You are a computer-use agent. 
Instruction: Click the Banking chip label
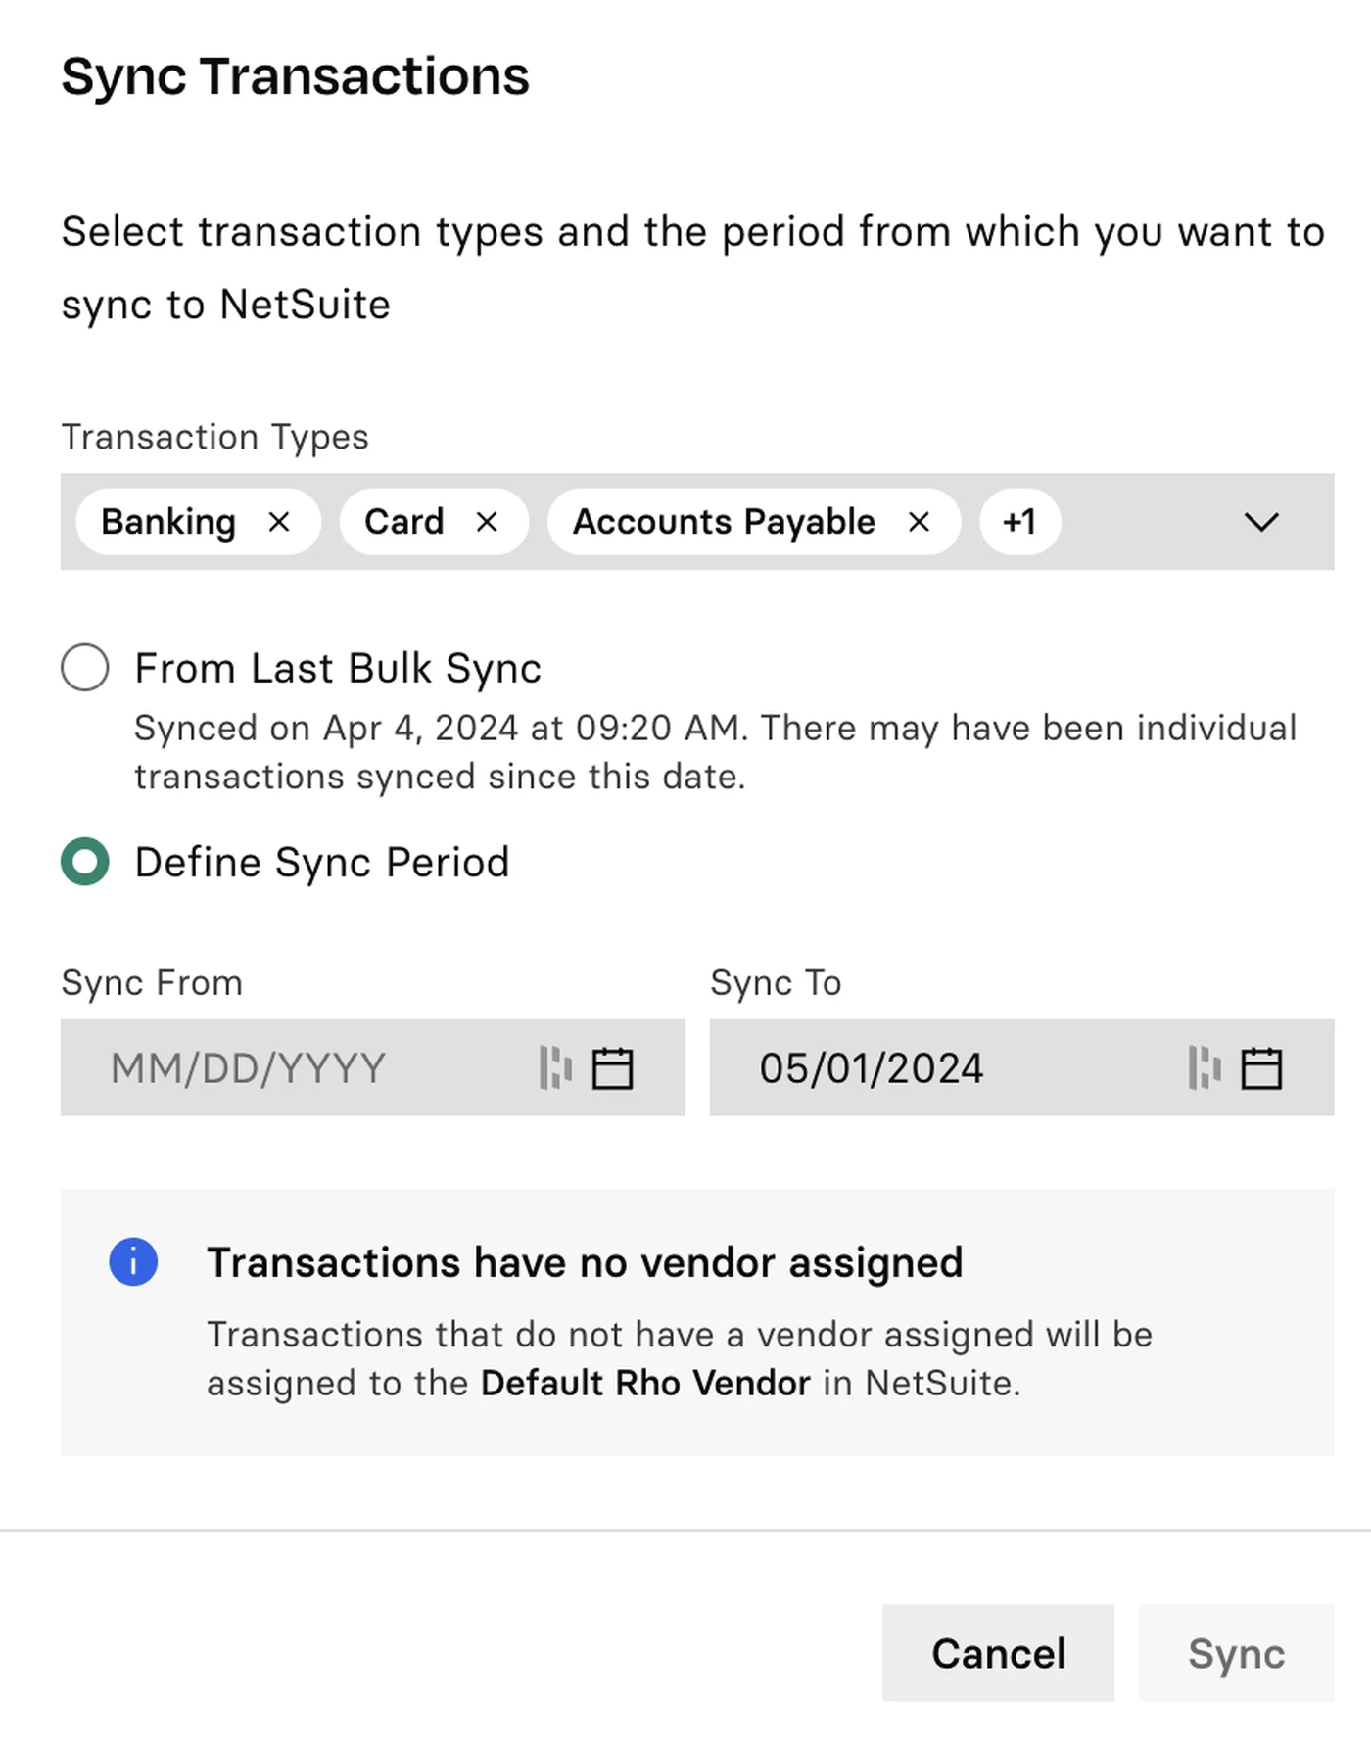point(168,522)
